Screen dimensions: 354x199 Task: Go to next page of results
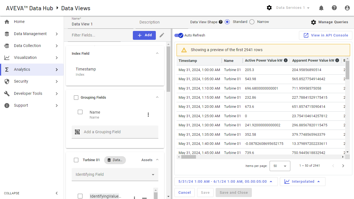343,166
